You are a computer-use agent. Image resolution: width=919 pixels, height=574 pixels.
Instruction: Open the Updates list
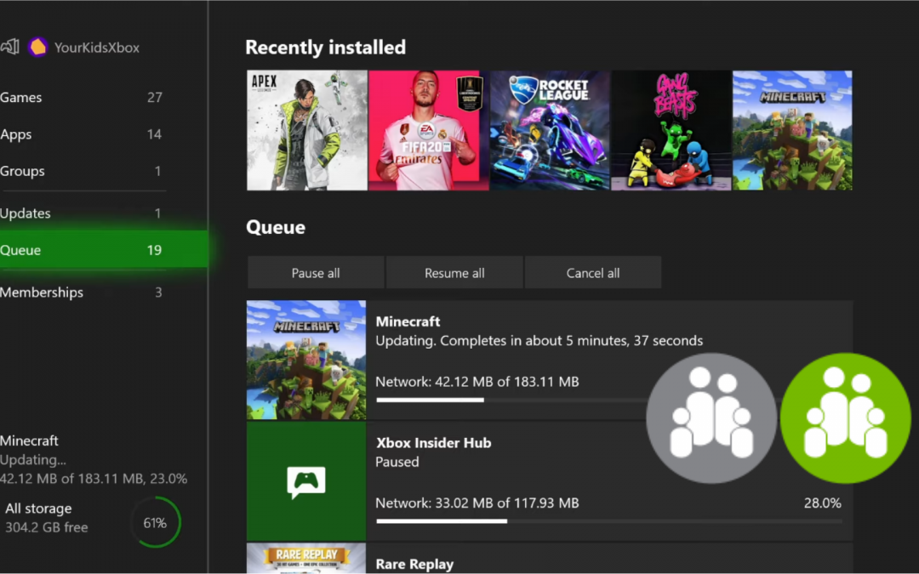[82, 213]
